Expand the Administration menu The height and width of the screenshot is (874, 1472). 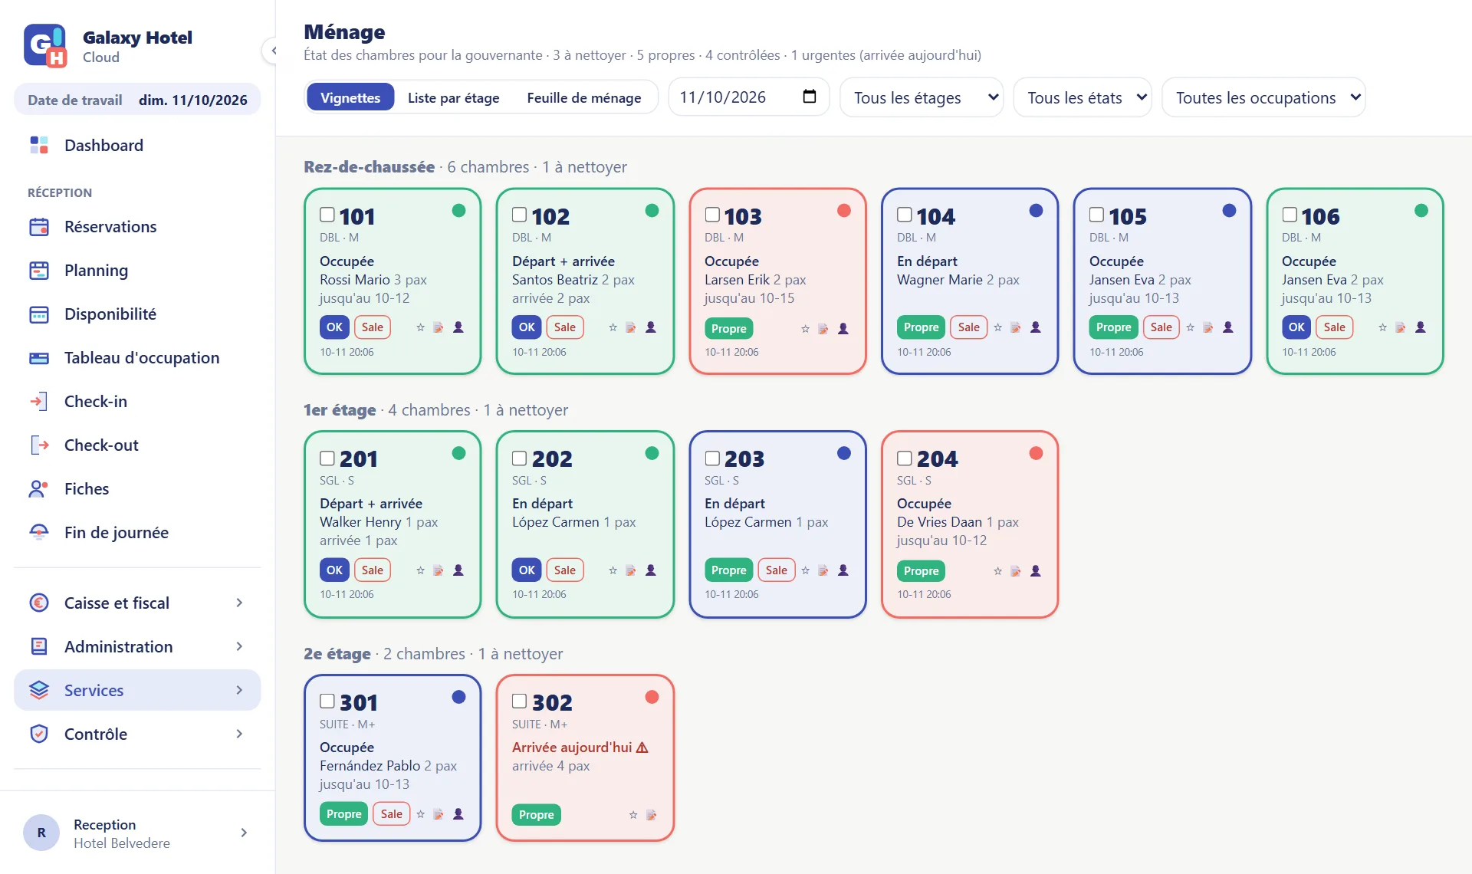[137, 647]
